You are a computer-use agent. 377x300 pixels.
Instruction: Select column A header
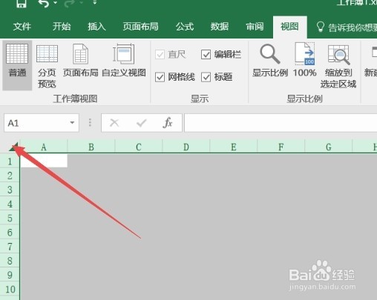point(44,147)
